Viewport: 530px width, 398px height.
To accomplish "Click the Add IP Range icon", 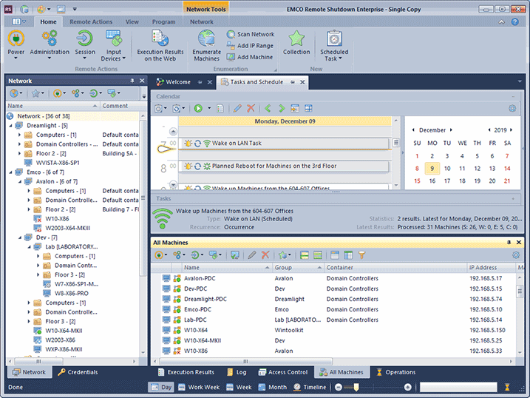I will pos(231,46).
